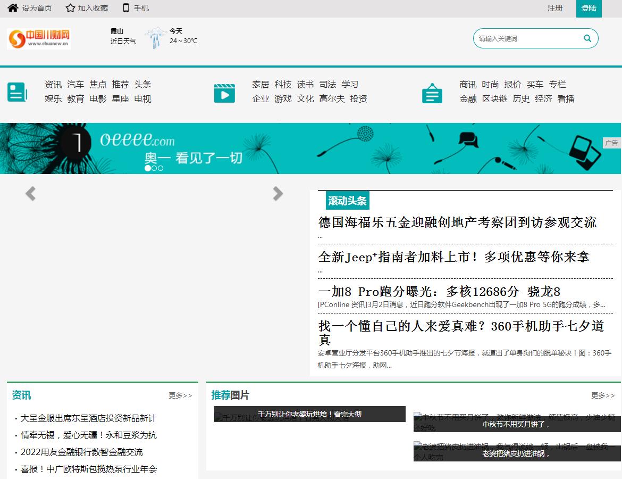Open image card 中秋节不用买月饼了
The image size is (622, 479).
point(517,423)
